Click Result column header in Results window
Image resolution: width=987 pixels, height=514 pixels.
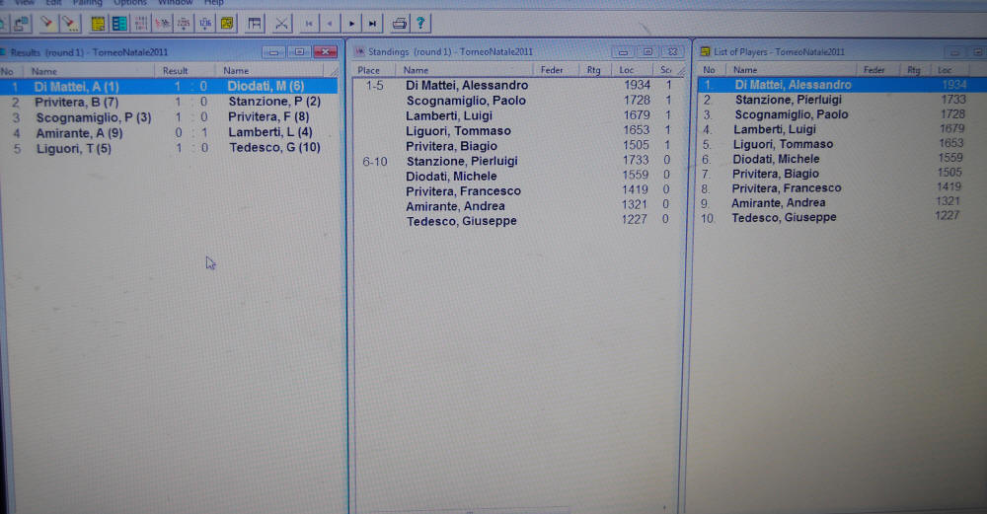coord(175,70)
